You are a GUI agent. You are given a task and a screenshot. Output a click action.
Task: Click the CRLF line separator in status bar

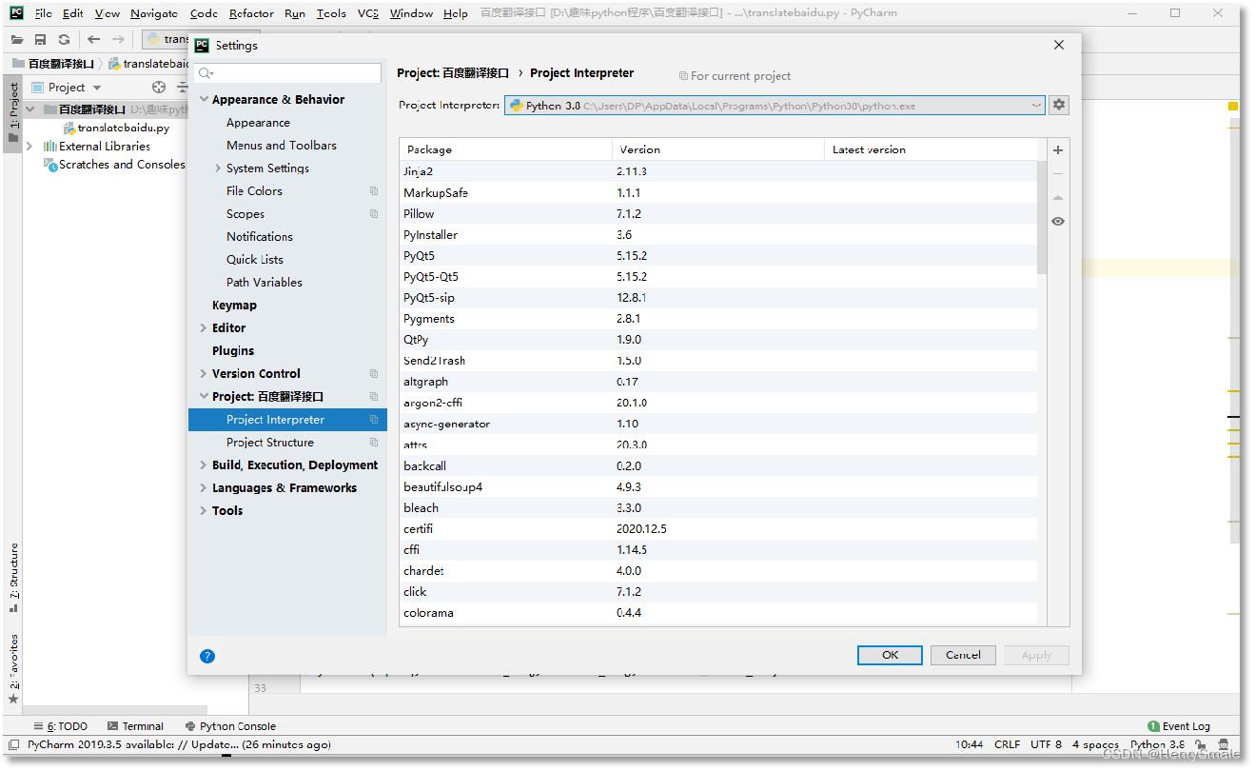(1007, 745)
